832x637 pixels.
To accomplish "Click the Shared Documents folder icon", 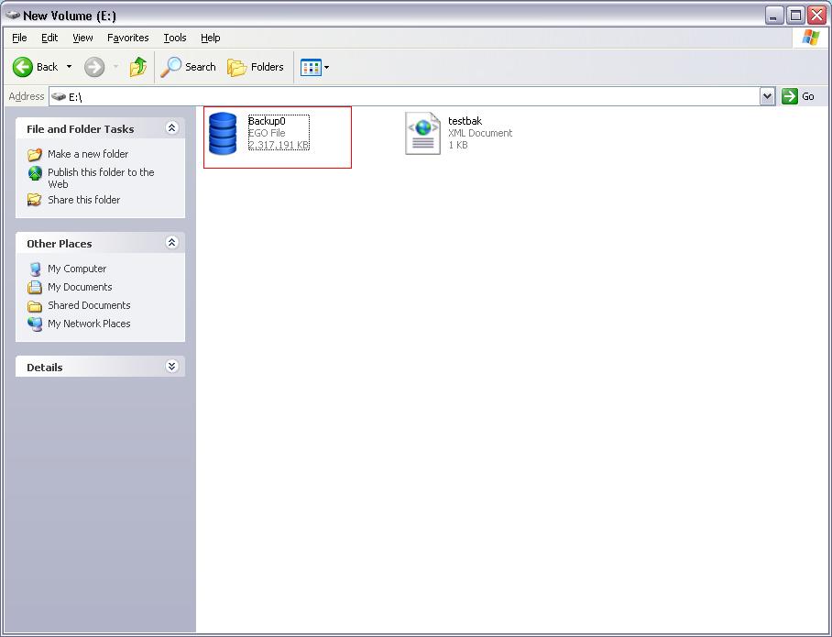I will point(35,306).
